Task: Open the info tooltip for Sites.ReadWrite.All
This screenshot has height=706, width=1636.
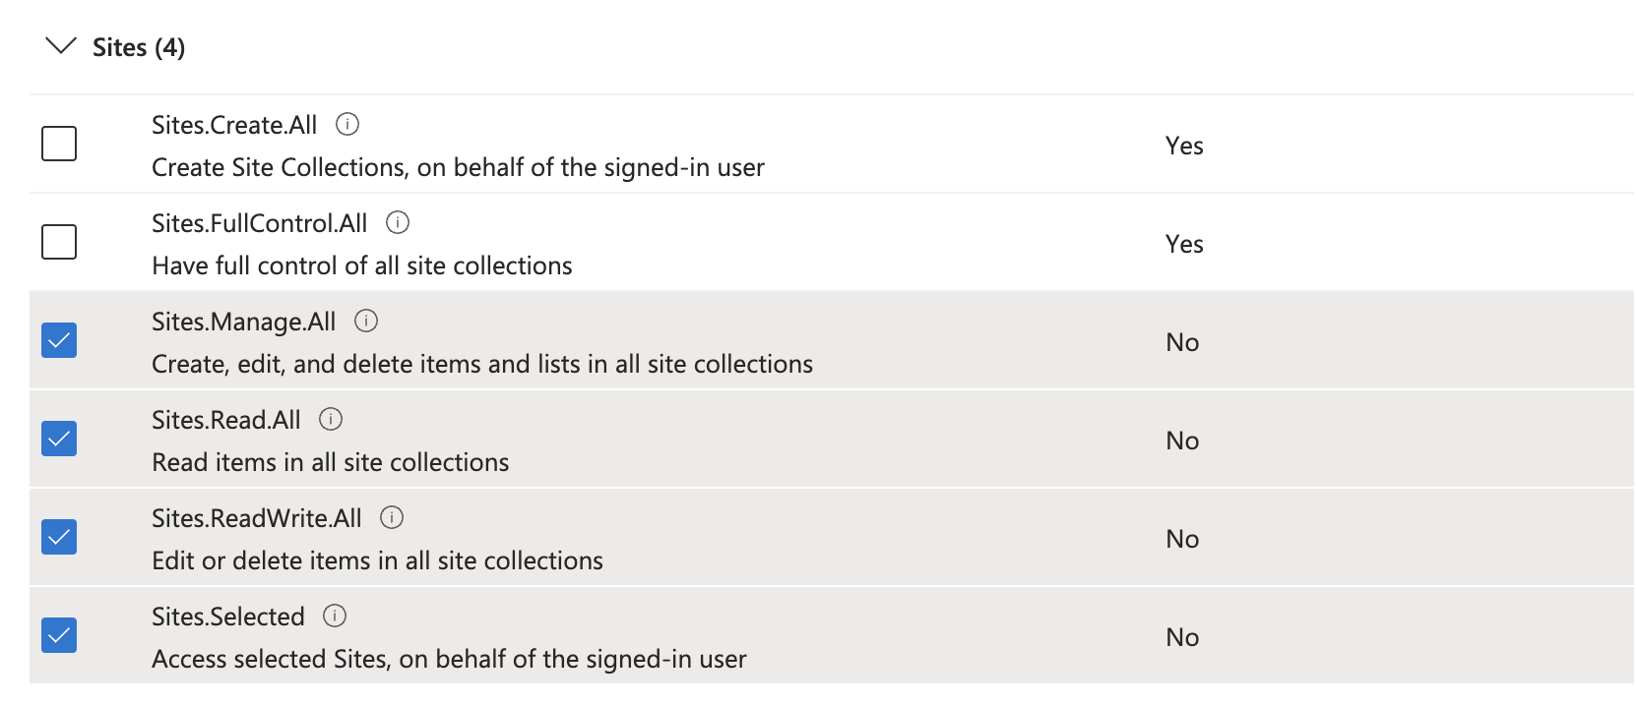Action: [x=392, y=517]
